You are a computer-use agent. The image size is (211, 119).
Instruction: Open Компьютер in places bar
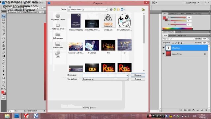pyautogui.click(x=58, y=45)
